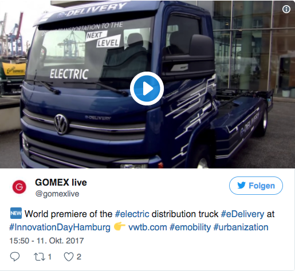Viewport: 295px width, 271px height.
Task: Visit the vwtb.com link
Action: pos(148,227)
